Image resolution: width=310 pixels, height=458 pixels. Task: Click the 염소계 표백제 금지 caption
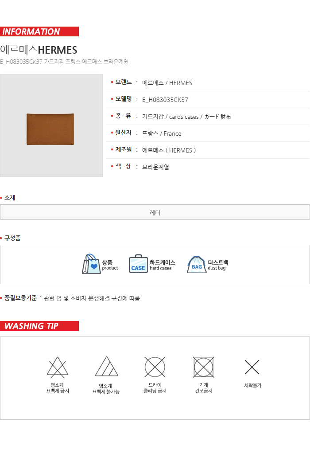(58, 388)
